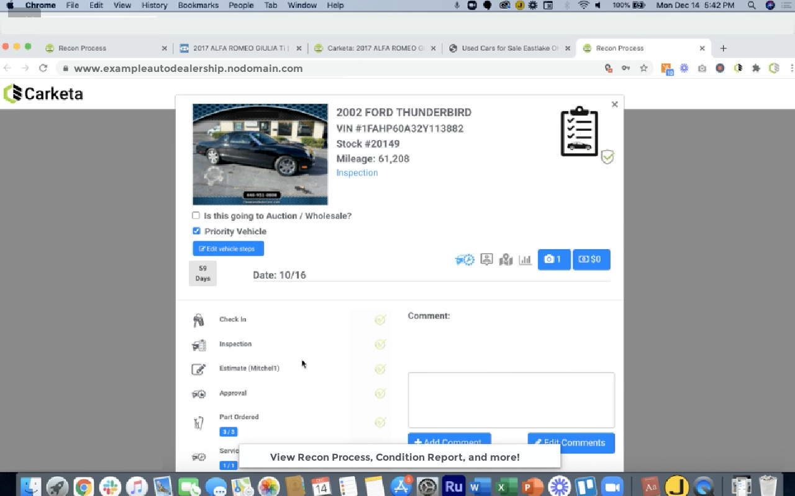Toggle the Check In completion checkmark
This screenshot has height=496, width=795.
pyautogui.click(x=380, y=320)
